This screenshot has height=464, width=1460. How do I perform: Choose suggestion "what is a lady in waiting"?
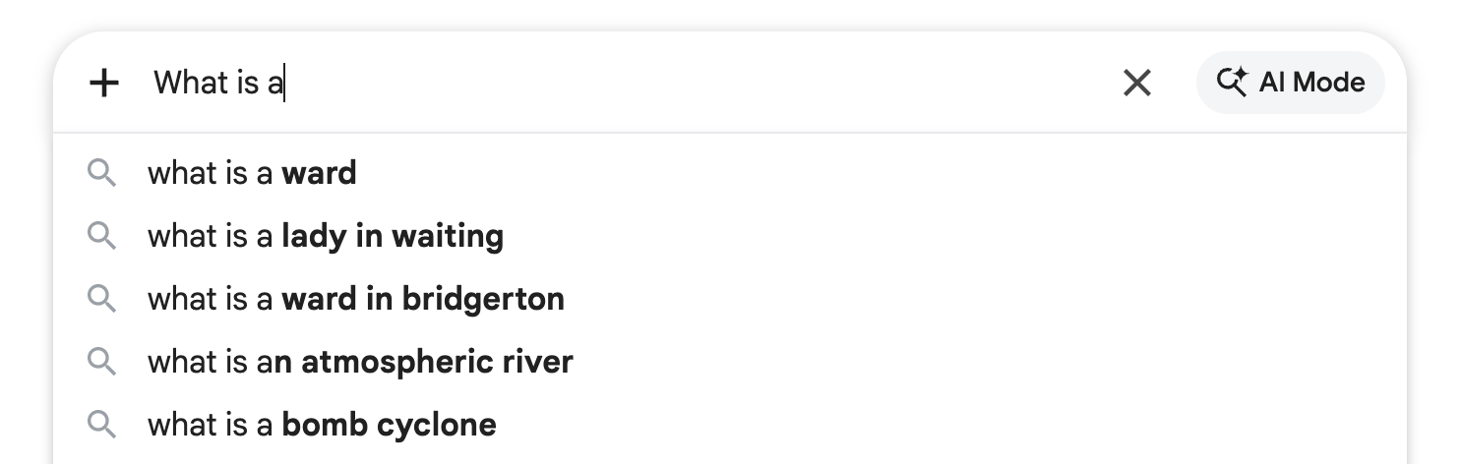(x=325, y=236)
